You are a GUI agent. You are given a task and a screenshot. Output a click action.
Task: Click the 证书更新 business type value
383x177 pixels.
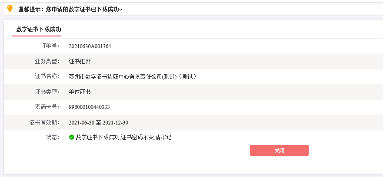[80, 62]
